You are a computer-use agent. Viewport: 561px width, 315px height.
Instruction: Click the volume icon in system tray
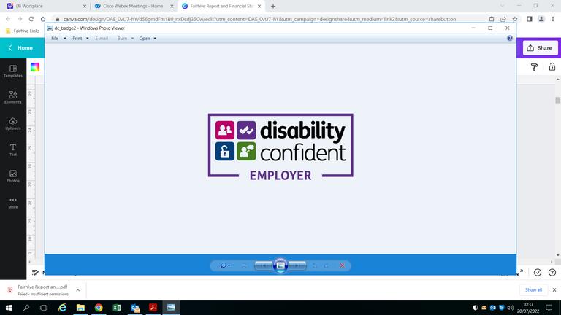510,308
